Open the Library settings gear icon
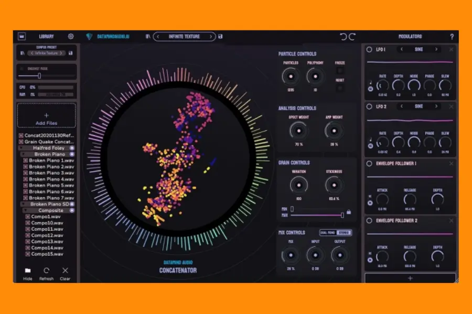 [71, 36]
